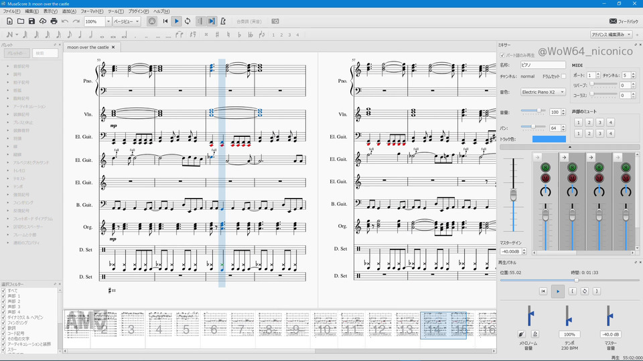Click the 'トラック色' blue color swatch
The height and width of the screenshot is (361, 643).
(x=549, y=139)
